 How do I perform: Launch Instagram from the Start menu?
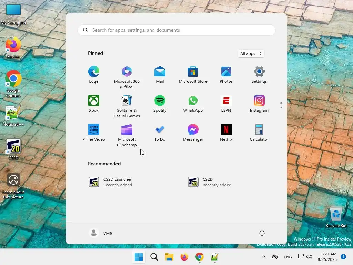coord(259,104)
